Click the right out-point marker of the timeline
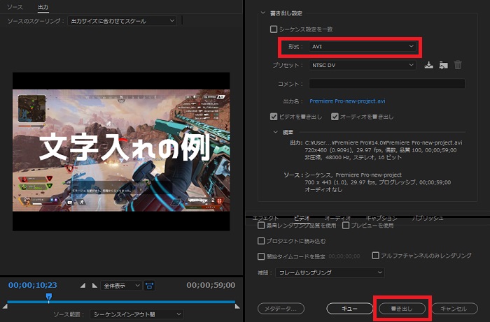 (237, 307)
